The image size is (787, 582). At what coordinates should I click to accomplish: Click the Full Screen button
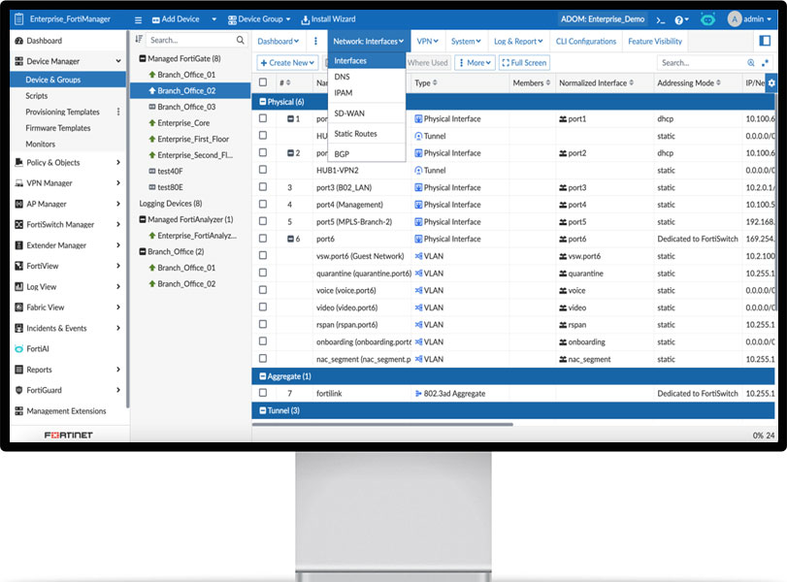click(524, 63)
